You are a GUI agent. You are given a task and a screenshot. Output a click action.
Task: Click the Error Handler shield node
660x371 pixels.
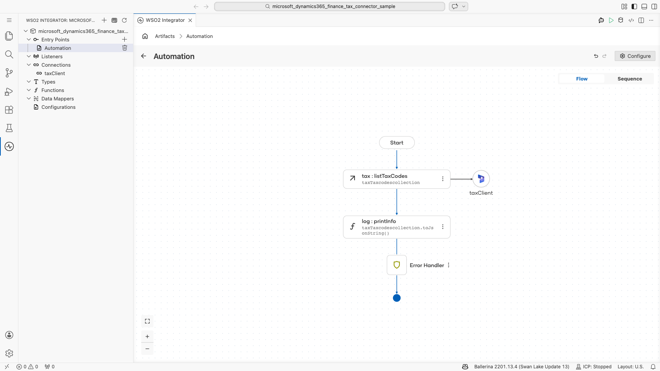tap(397, 265)
